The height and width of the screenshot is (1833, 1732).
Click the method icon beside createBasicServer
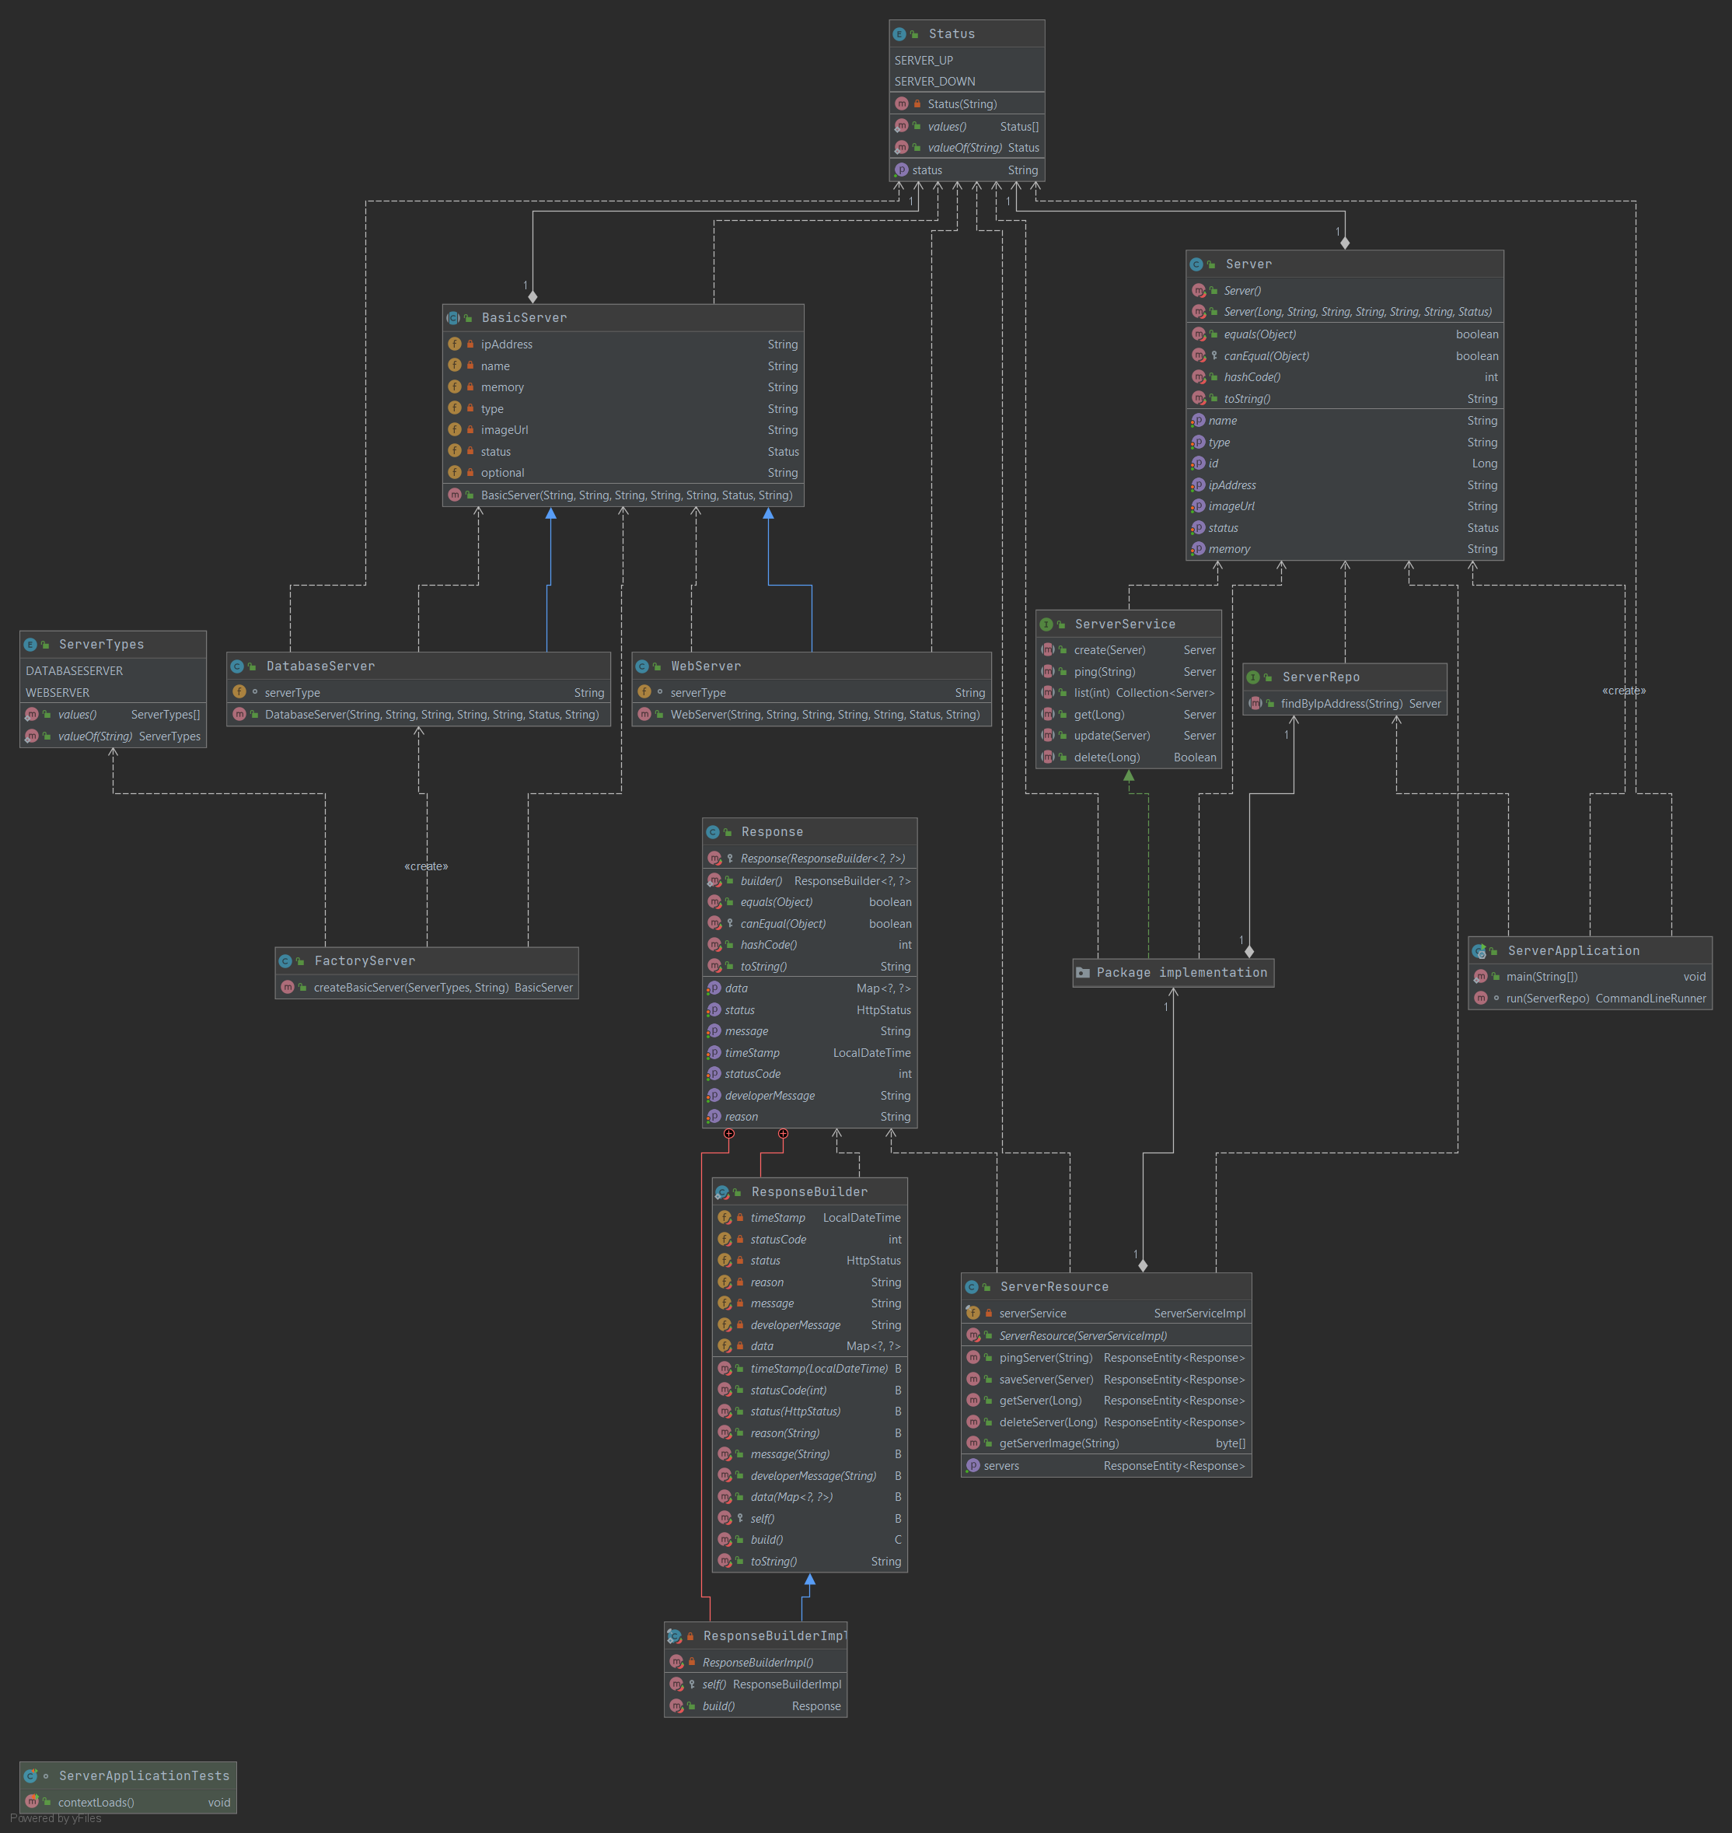click(x=288, y=987)
